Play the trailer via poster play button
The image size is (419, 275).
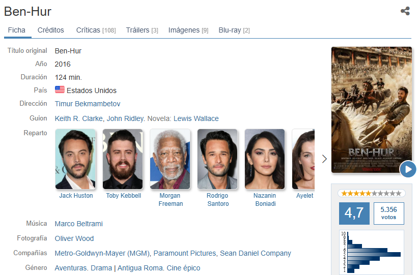(x=408, y=169)
